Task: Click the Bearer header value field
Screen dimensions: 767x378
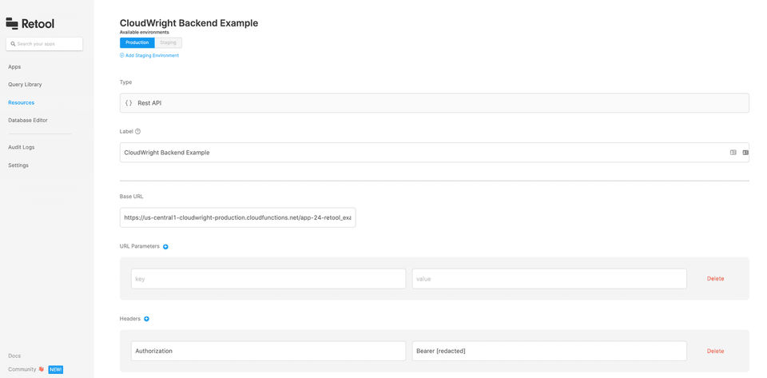Action: [x=549, y=351]
